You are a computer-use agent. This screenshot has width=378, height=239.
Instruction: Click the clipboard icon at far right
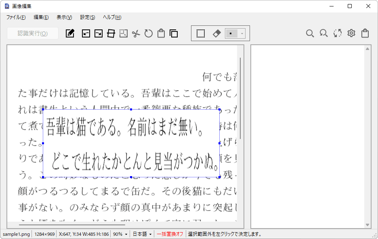click(x=365, y=33)
